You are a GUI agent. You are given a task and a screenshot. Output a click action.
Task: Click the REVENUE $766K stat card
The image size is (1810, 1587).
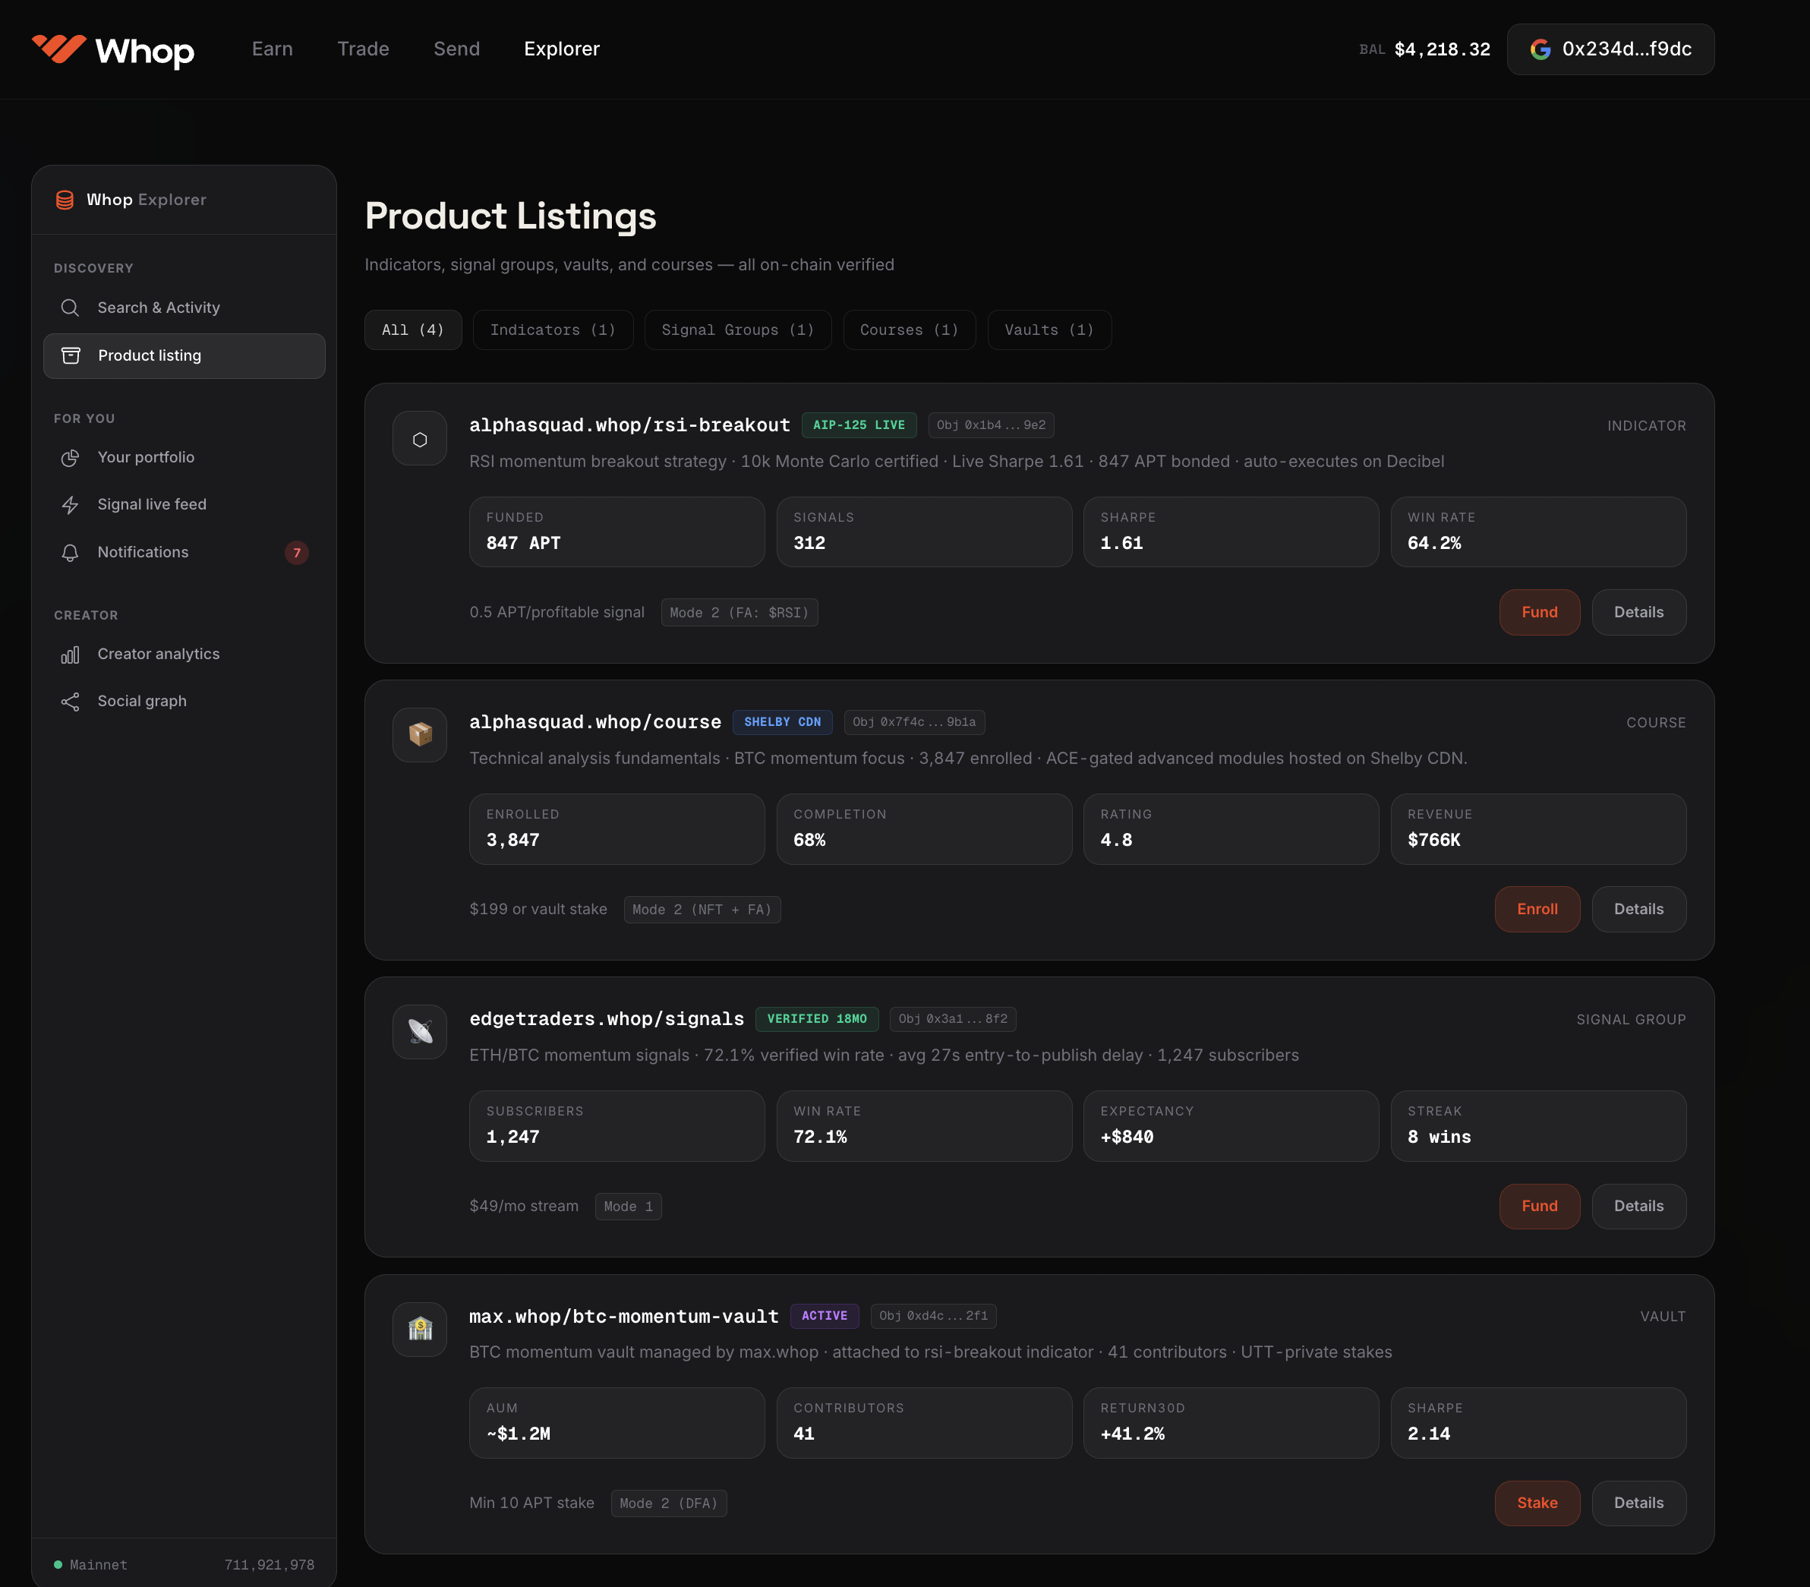(x=1538, y=829)
